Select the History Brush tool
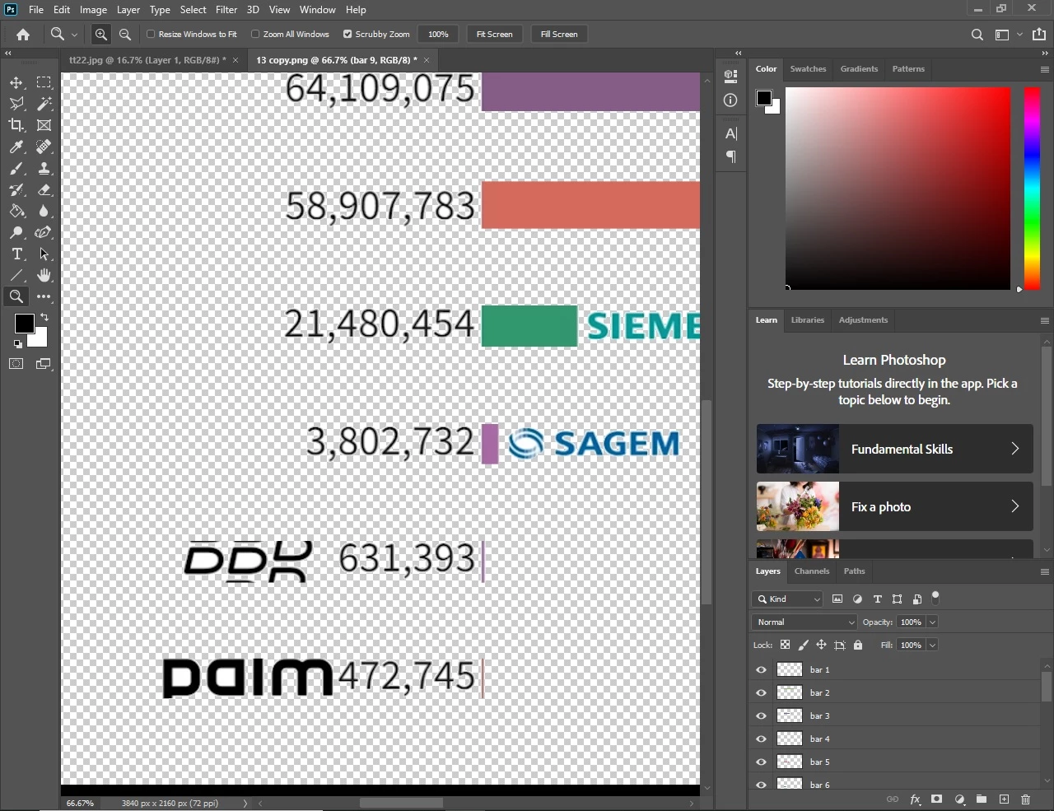This screenshot has height=811, width=1054. 16,189
